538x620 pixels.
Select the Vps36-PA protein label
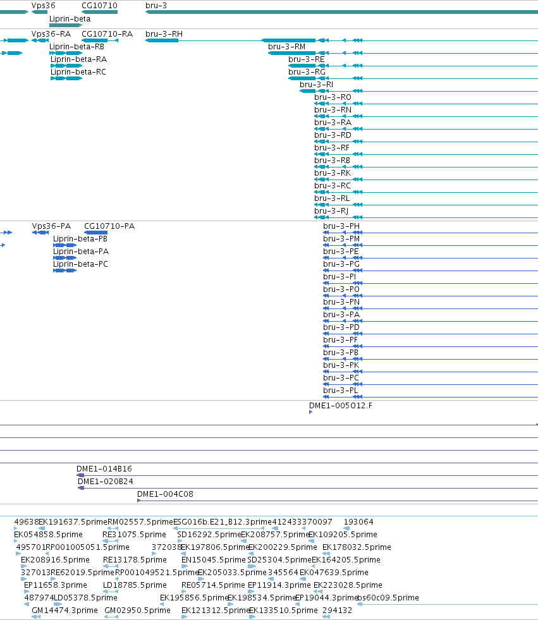(x=51, y=226)
